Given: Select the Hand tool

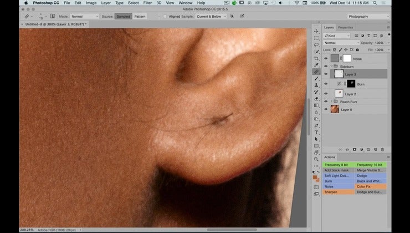Looking at the screenshot, I should (316, 153).
